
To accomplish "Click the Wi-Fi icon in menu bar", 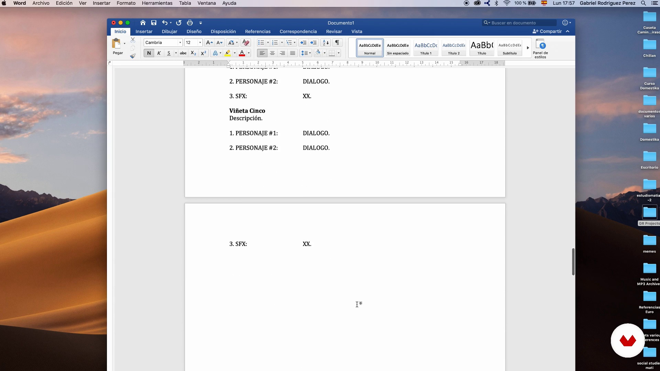I will (507, 3).
